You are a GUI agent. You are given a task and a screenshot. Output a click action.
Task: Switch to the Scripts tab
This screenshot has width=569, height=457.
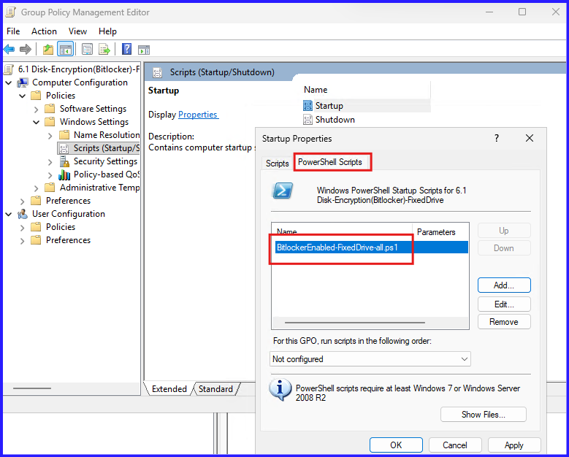pyautogui.click(x=277, y=163)
